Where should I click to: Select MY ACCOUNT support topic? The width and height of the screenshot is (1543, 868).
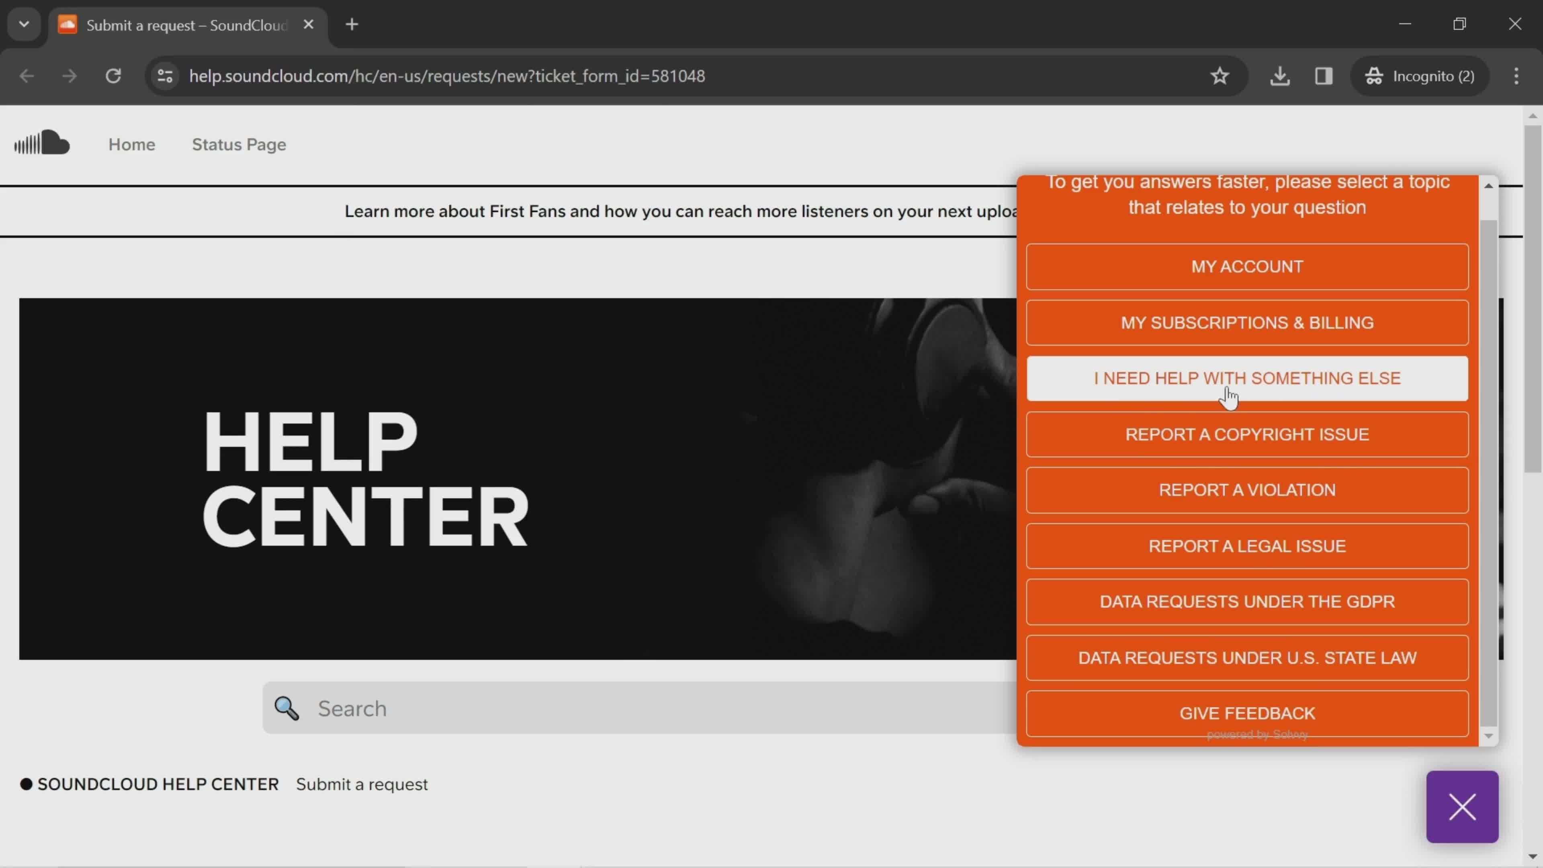point(1247,266)
